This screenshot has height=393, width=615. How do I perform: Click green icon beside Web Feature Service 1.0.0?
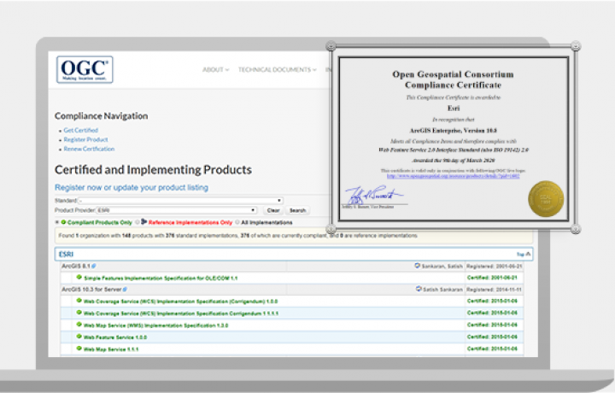[x=79, y=337]
